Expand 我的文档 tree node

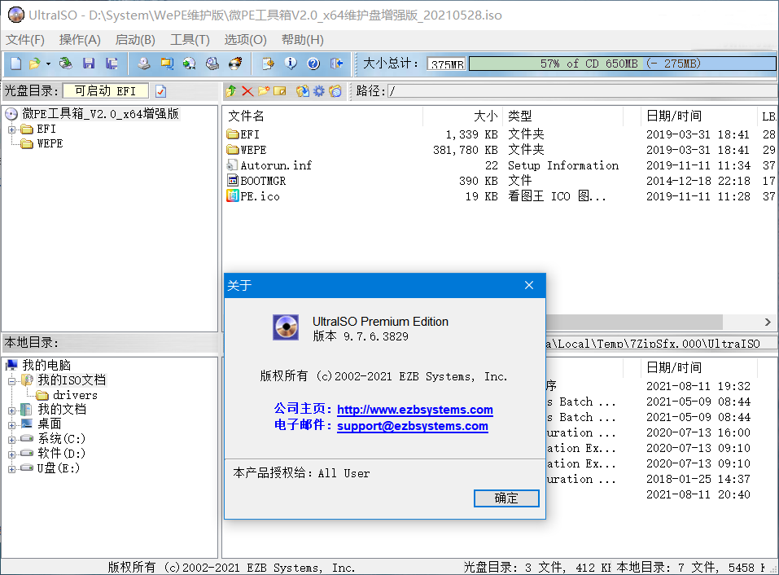click(x=11, y=410)
